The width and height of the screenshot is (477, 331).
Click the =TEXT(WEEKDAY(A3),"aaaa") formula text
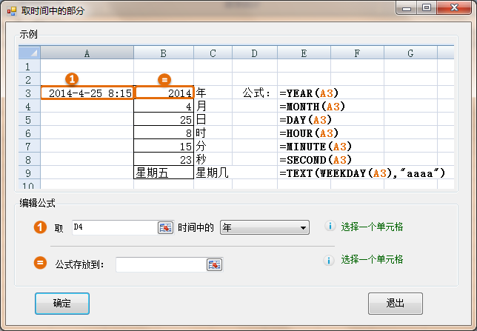(x=362, y=173)
